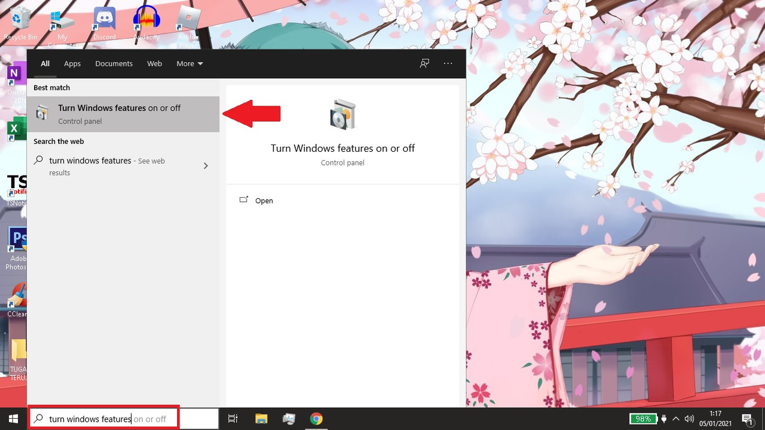
Task: Expand web result with the chevron arrow
Action: coord(206,165)
